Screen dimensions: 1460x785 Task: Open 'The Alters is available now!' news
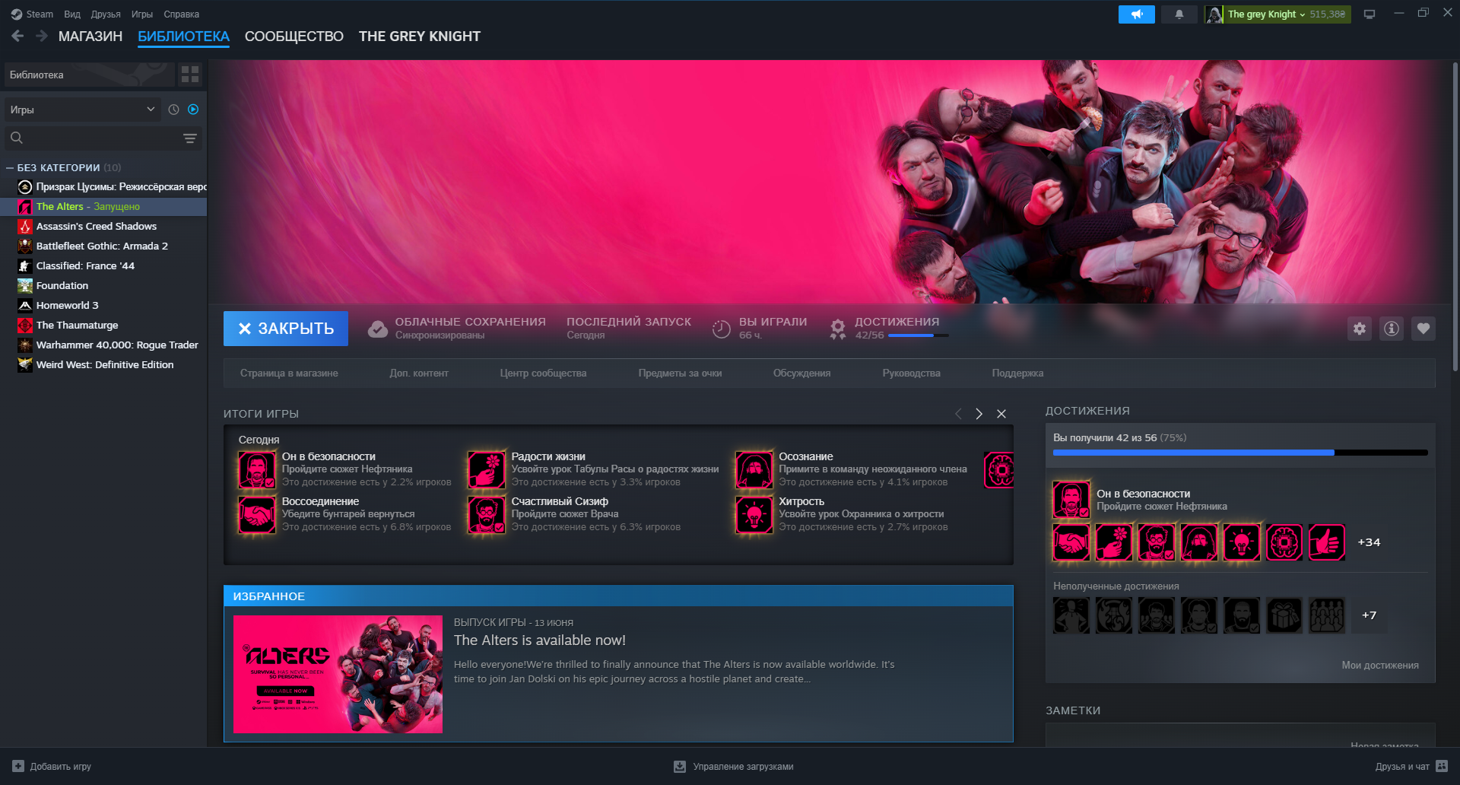pos(540,640)
